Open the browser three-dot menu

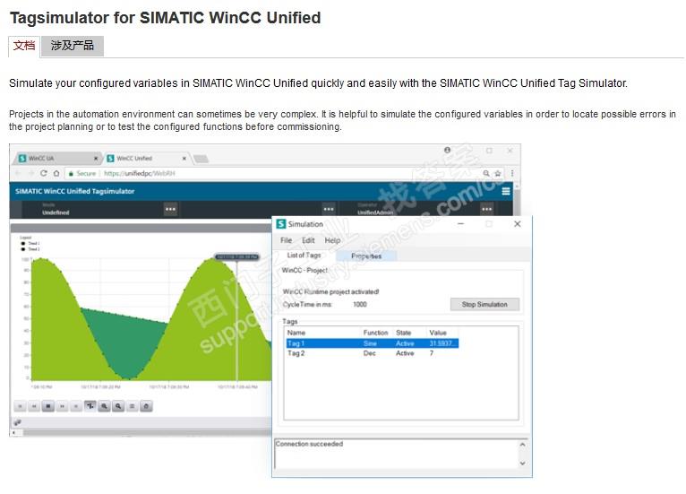[x=512, y=173]
